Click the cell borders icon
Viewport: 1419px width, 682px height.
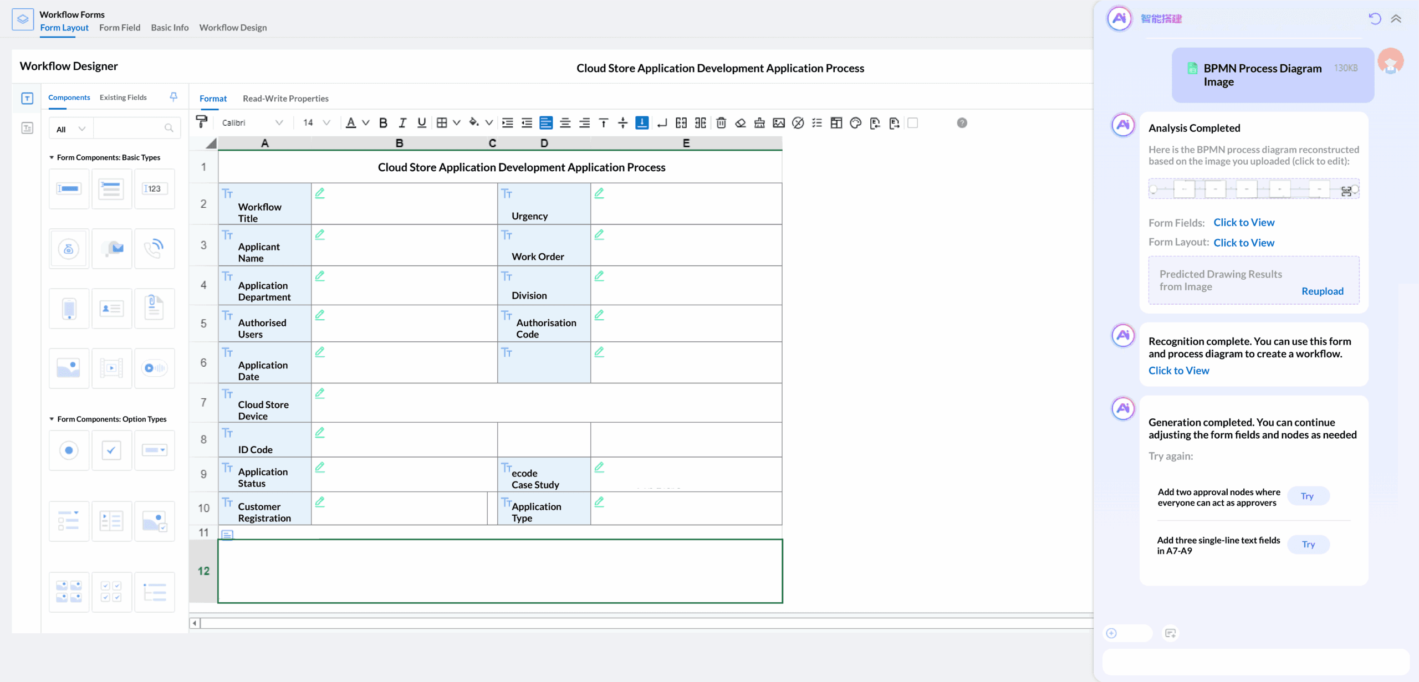point(442,123)
